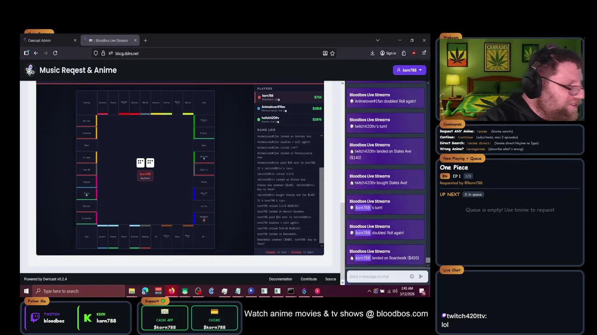Click the chat panel scrollbar thumb
Screen dimensions: 597x335
[428, 260]
